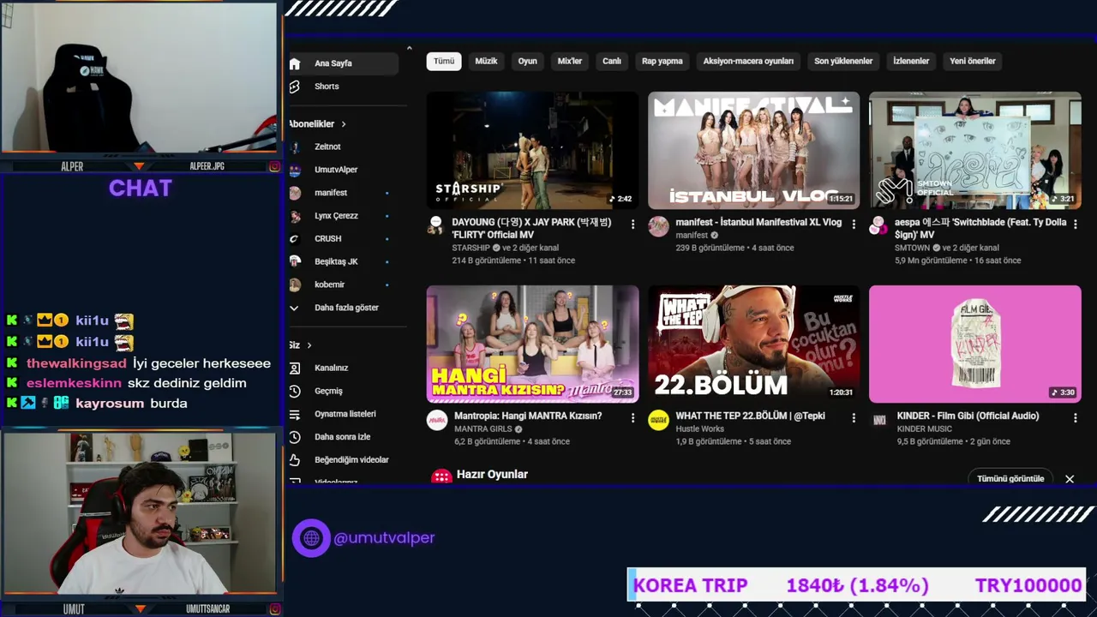Open Beşiktaş JK logo in subscriptions
The height and width of the screenshot is (617, 1097).
click(x=295, y=261)
